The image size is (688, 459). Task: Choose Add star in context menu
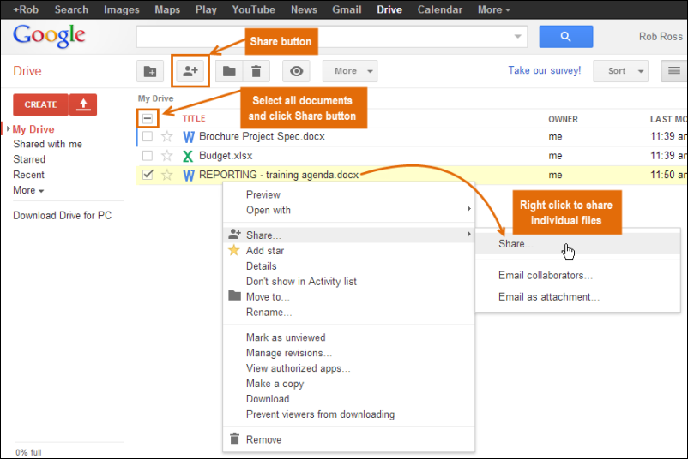coord(265,251)
